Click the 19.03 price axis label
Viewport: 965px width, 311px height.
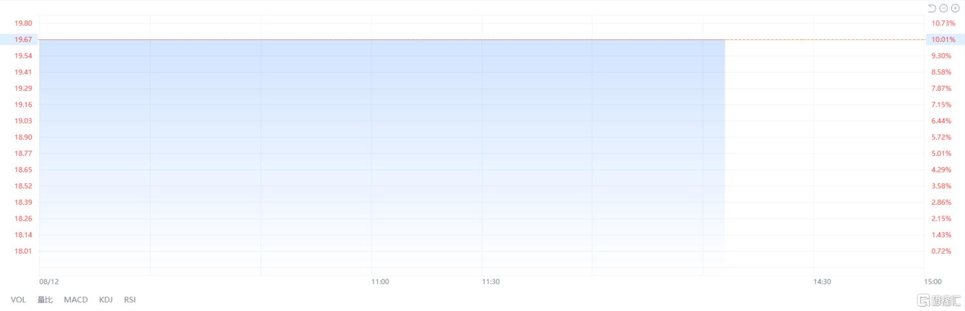(24, 121)
